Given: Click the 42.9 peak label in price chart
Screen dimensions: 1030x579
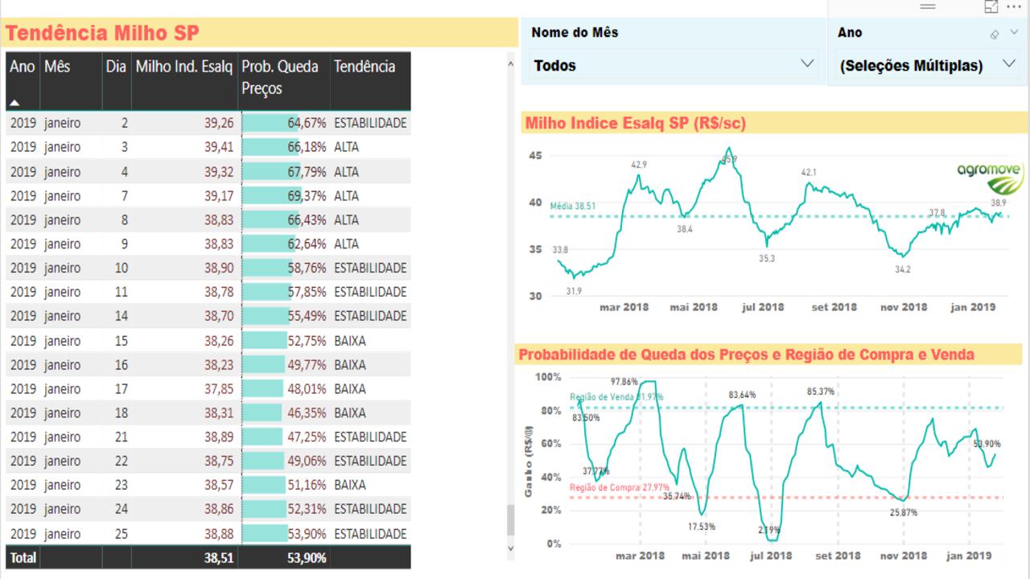Looking at the screenshot, I should coord(639,165).
